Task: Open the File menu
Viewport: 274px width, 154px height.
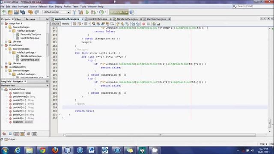Action: pyautogui.click(x=3, y=6)
